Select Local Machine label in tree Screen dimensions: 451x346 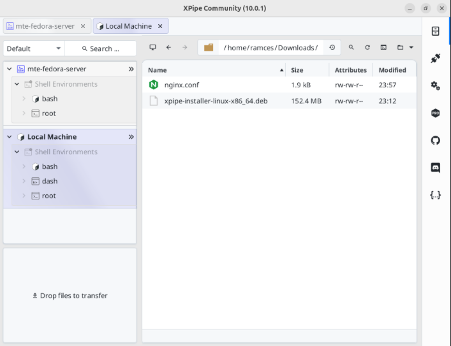(52, 137)
